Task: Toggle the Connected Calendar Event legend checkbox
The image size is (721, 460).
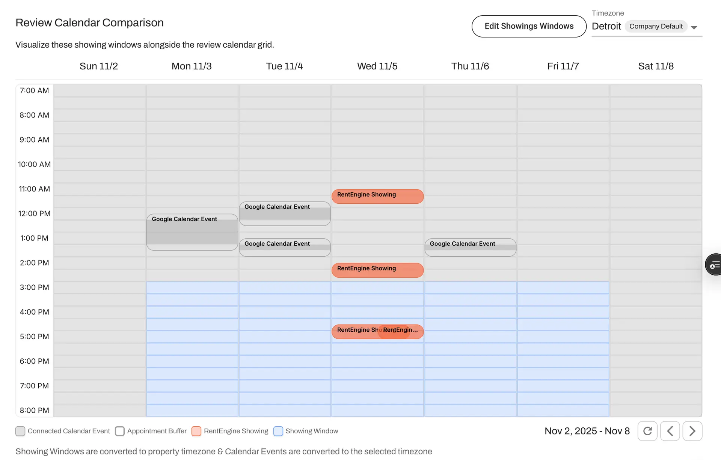Action: [21, 431]
